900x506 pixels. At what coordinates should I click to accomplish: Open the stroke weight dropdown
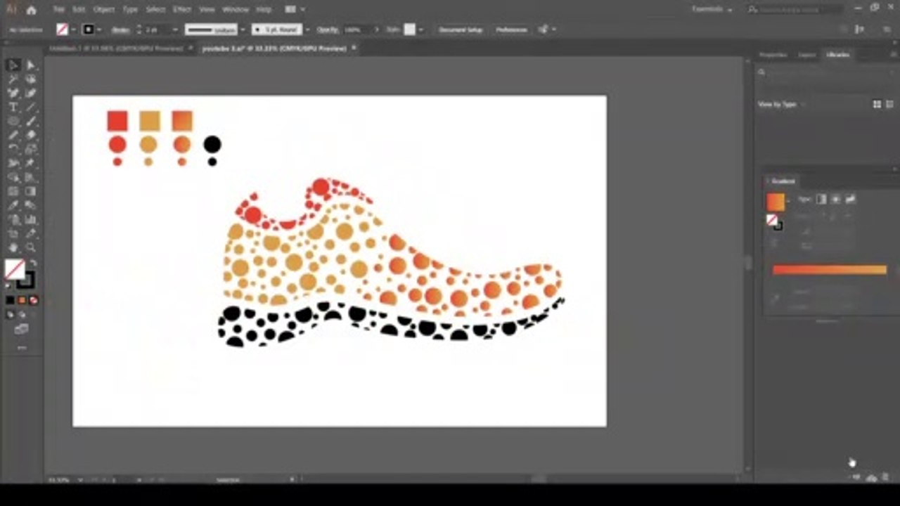coord(174,30)
